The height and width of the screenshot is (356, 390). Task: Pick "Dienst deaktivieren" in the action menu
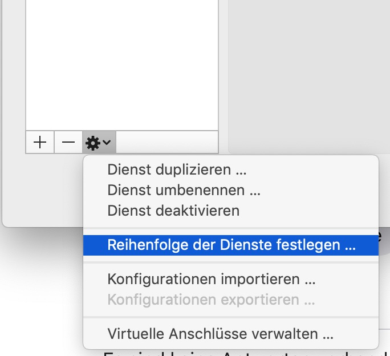click(x=173, y=211)
